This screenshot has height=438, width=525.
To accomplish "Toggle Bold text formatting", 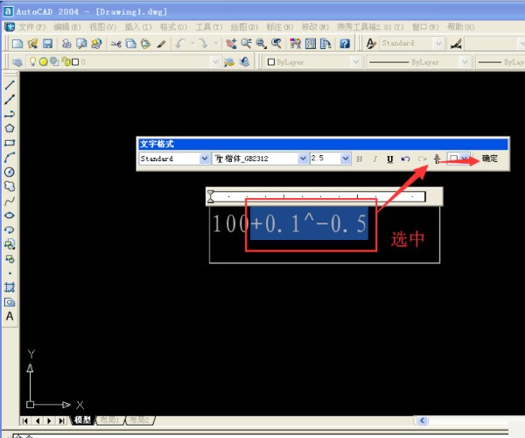I will point(359,159).
